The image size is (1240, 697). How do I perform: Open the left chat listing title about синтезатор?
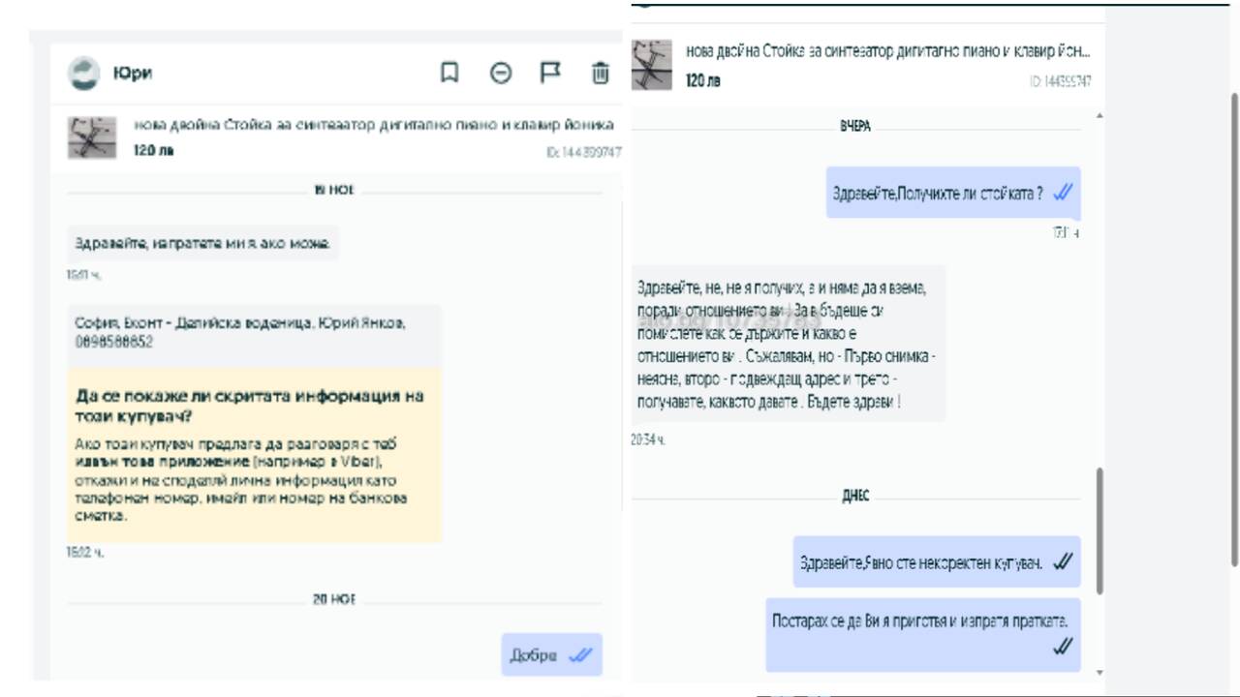(373, 125)
